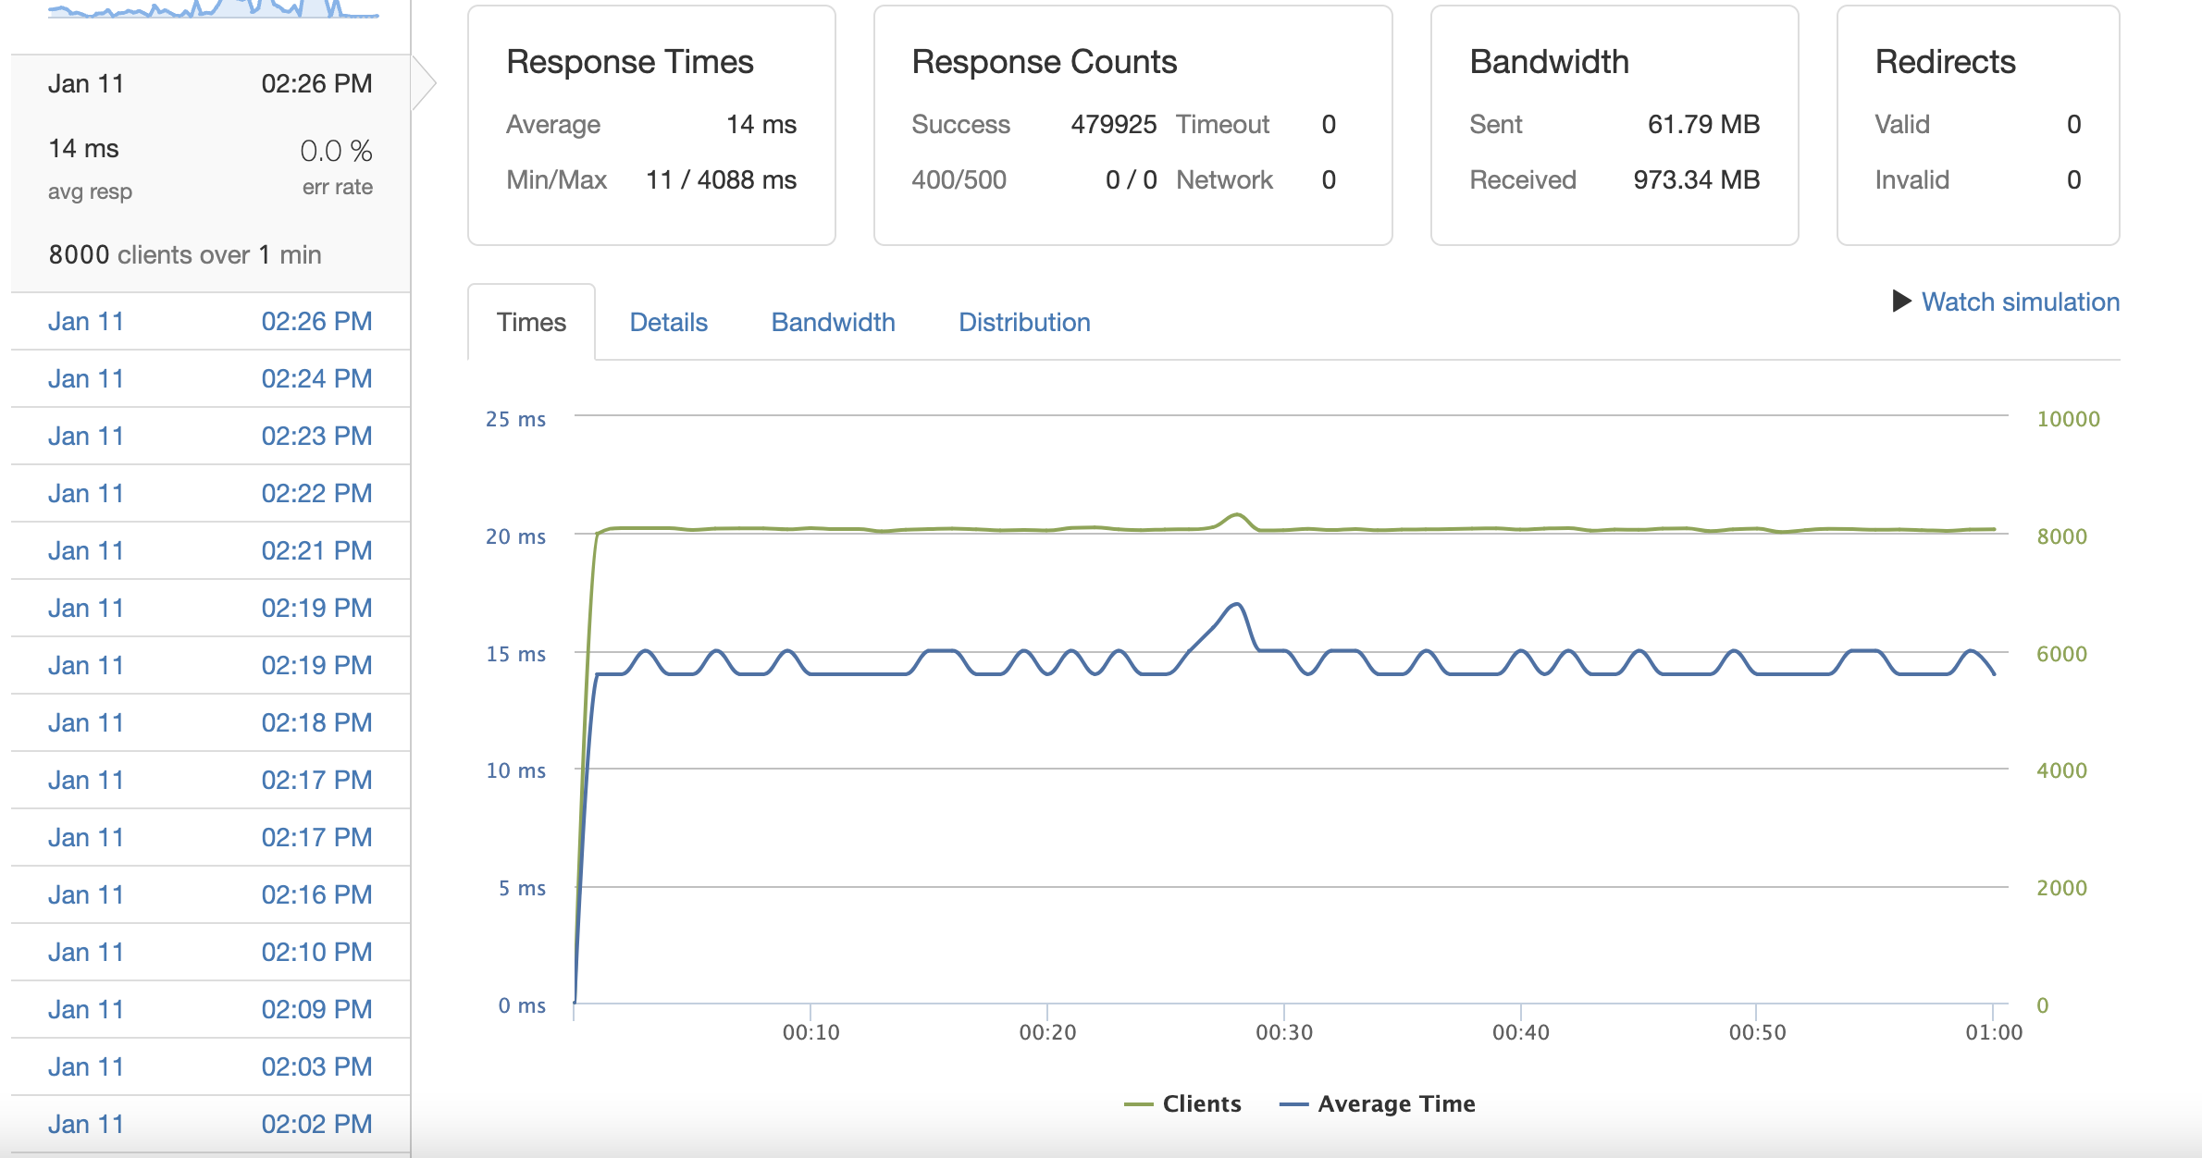
Task: Click the Watch simulation play icon
Action: [1901, 302]
